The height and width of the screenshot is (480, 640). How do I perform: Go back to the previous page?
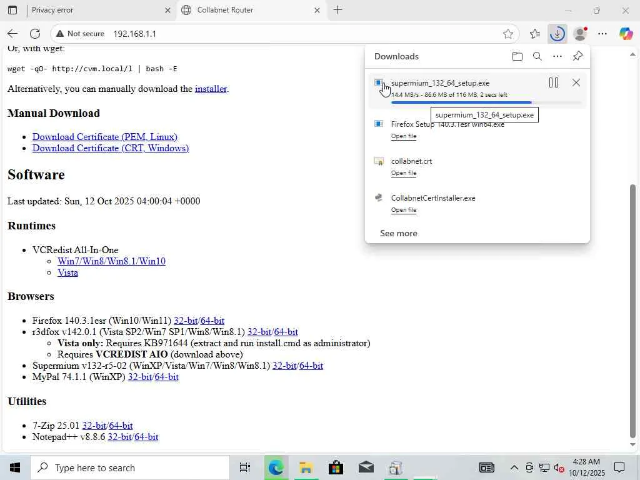(x=12, y=34)
